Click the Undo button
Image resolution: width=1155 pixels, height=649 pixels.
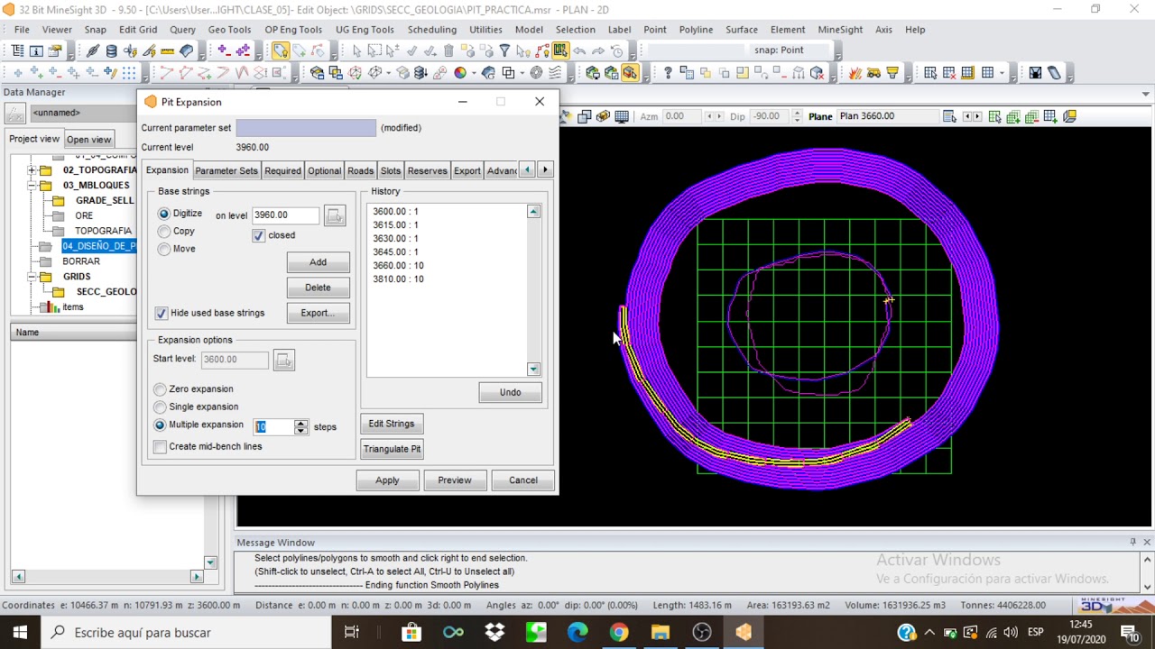pos(510,392)
